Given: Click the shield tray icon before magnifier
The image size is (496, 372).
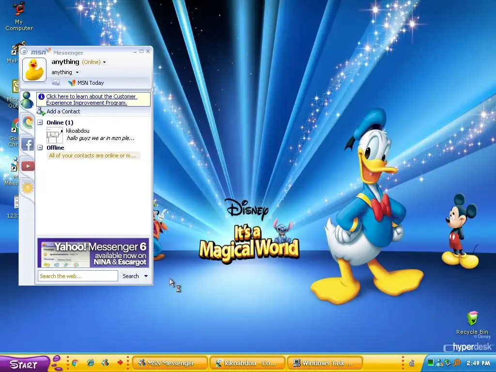Looking at the screenshot, I should (x=448, y=363).
